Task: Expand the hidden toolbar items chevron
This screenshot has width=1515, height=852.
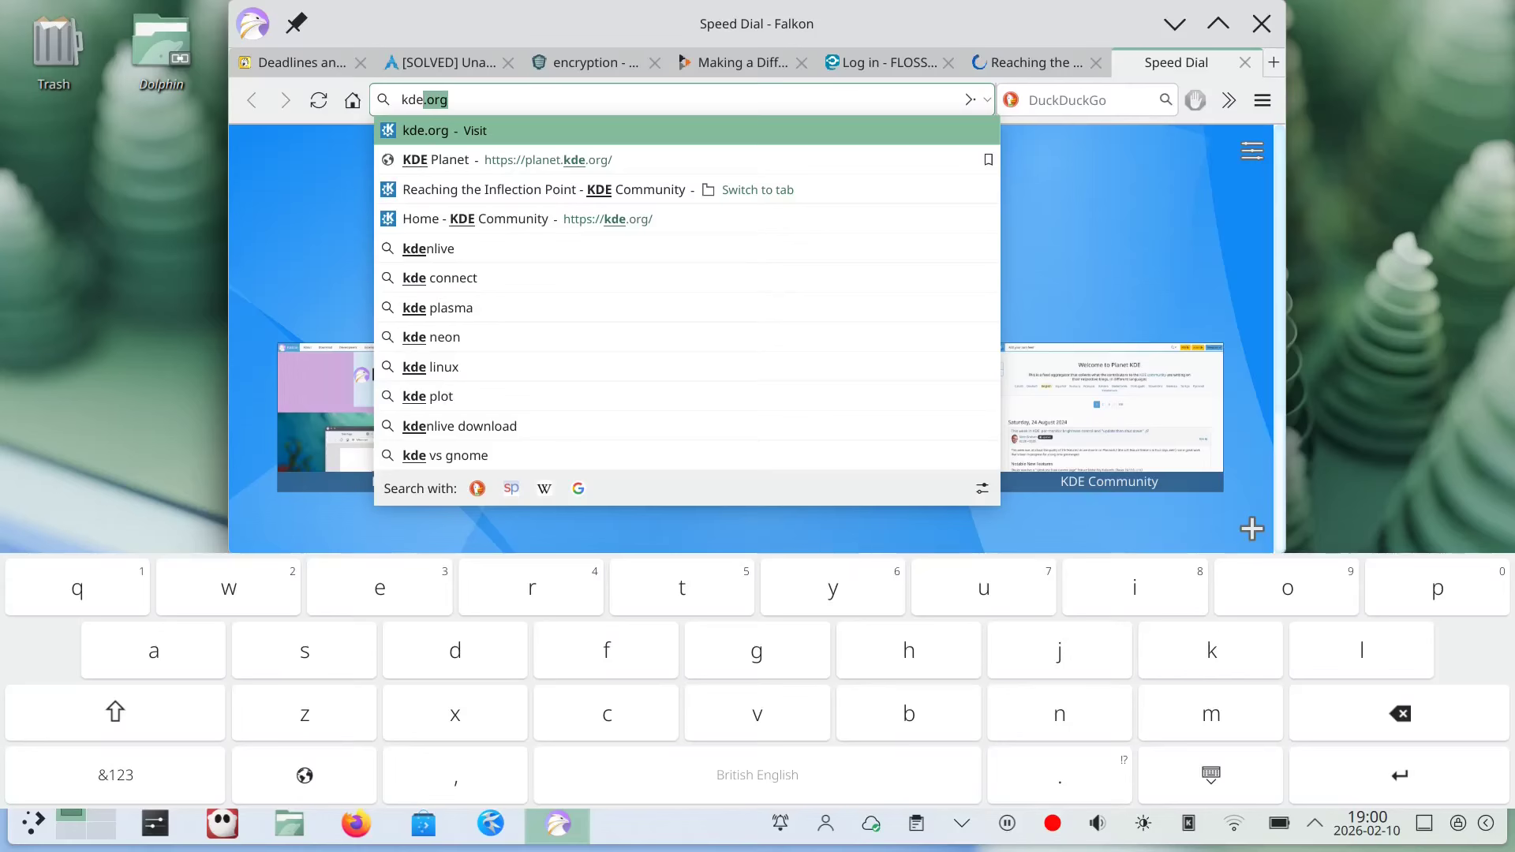Action: 1229,100
